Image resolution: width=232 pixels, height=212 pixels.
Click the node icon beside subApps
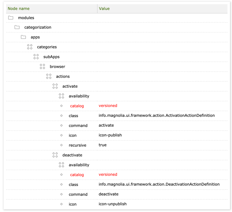36,57
